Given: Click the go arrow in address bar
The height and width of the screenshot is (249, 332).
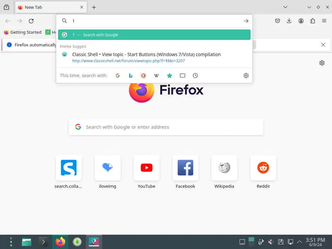Looking at the screenshot, I should (x=246, y=21).
